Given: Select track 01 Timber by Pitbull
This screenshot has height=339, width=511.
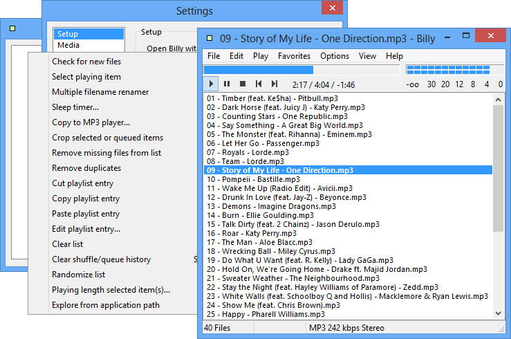Looking at the screenshot, I should pos(348,98).
